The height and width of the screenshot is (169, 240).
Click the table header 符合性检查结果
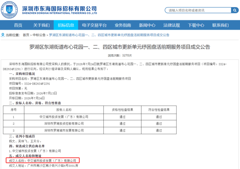pos(159,110)
